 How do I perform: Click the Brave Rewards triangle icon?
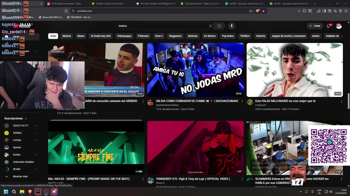264,11
